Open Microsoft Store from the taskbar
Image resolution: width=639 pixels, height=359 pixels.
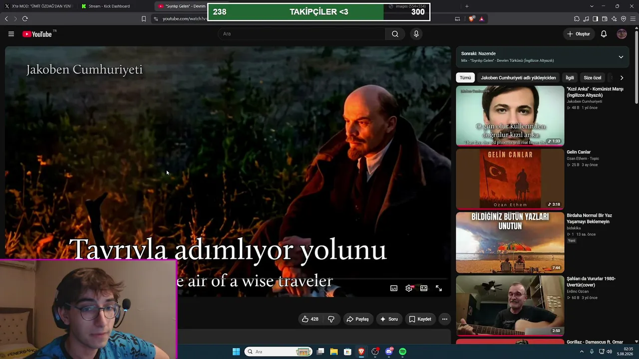pyautogui.click(x=347, y=352)
